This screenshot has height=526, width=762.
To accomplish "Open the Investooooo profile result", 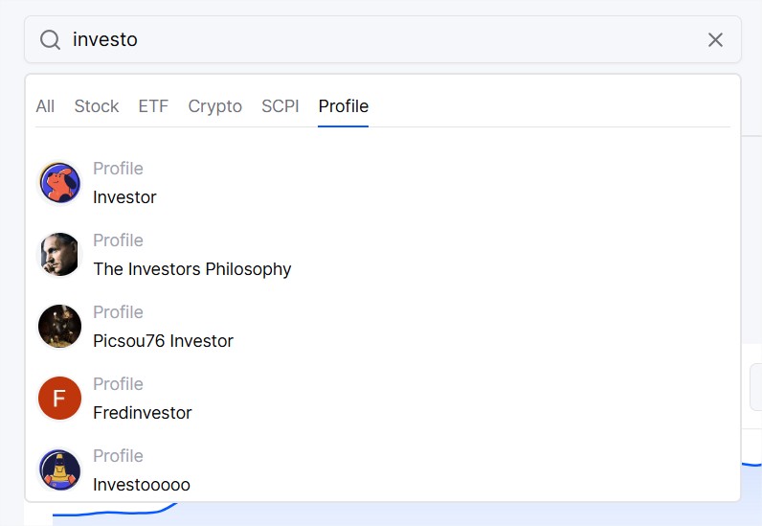I will pos(383,470).
